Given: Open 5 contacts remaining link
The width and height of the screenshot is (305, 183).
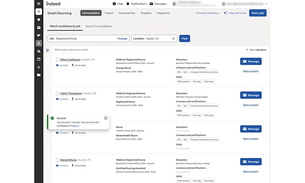Looking at the screenshot, I should [207, 13].
